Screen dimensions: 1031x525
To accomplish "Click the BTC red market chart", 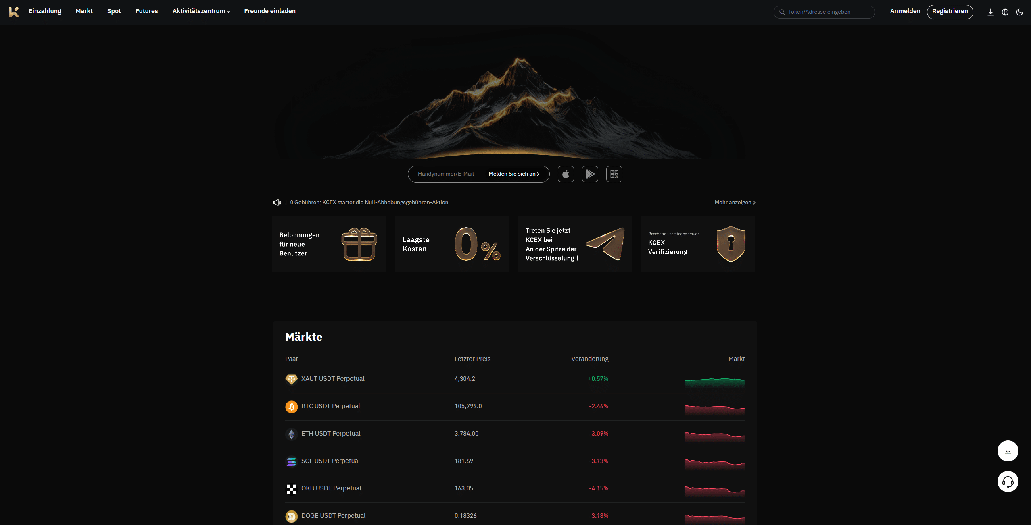I will [x=714, y=409].
